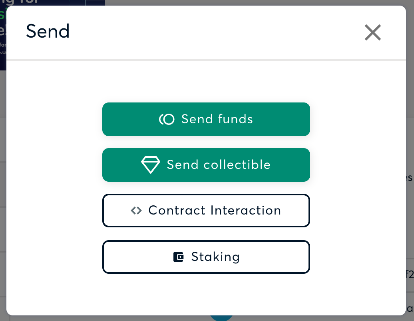414x321 pixels.
Task: Open the Staking option
Action: (206, 257)
